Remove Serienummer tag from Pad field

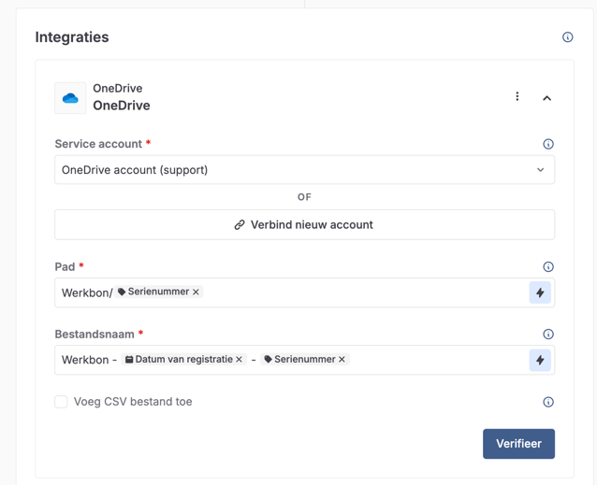tap(196, 292)
